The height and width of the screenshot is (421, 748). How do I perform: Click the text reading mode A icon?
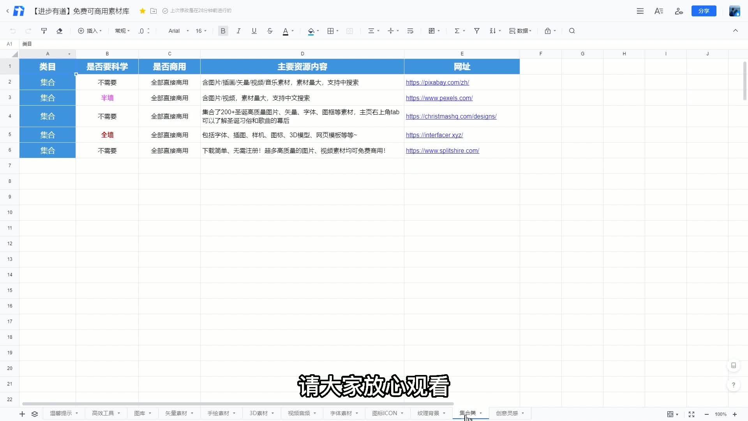click(x=659, y=11)
